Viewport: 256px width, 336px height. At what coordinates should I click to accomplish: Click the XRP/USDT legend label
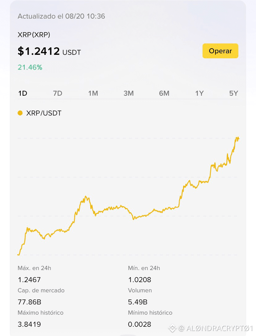pos(44,113)
